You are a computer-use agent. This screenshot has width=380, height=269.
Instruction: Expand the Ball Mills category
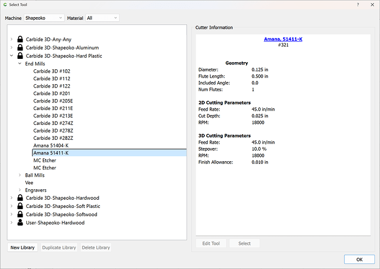[20, 175]
